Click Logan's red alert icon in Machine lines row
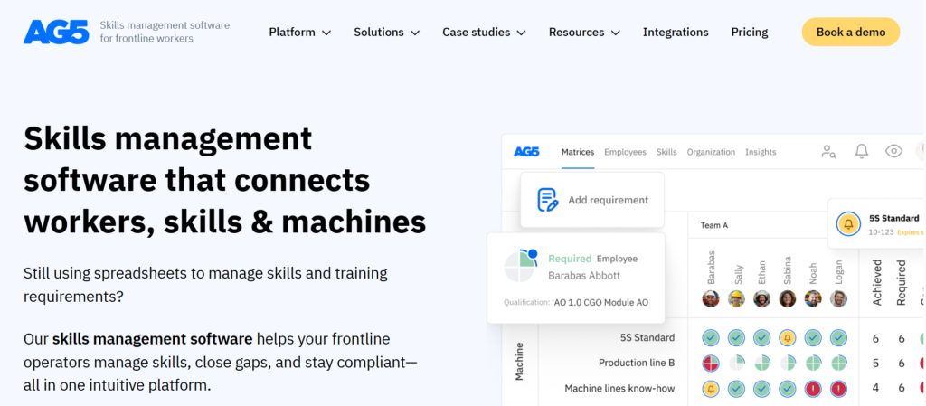Screen dimensions: 926x406 [838, 389]
